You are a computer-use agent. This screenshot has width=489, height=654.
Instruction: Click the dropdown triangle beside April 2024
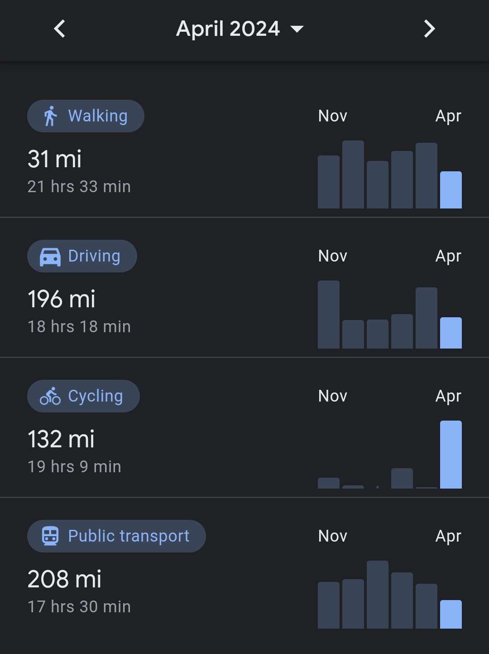click(297, 29)
